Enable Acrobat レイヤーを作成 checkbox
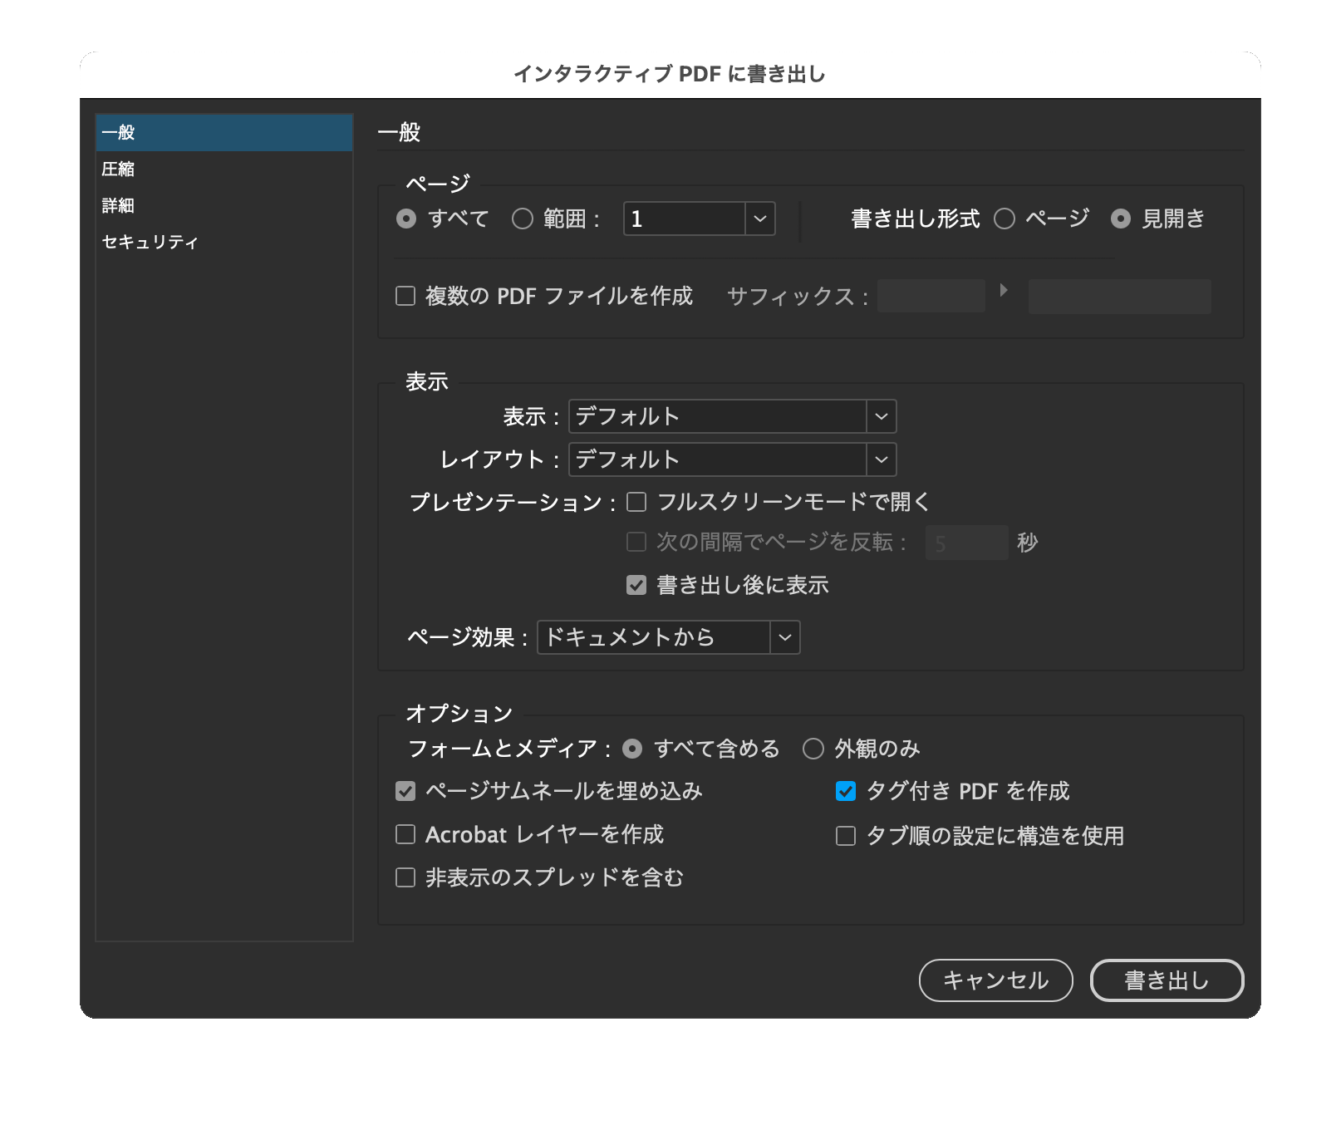Viewport: 1341px width, 1130px height. [405, 834]
